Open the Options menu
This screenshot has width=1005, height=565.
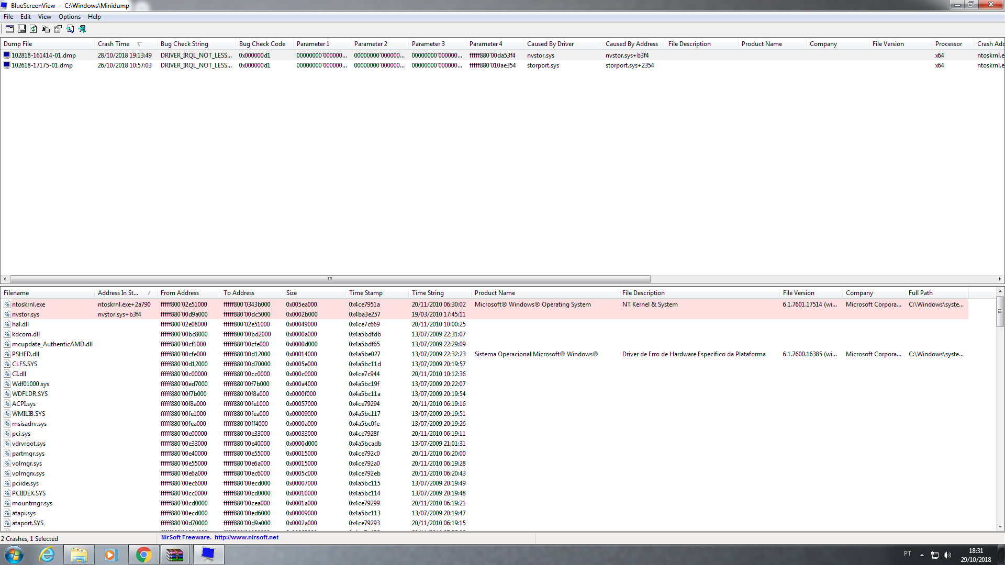[x=70, y=17]
